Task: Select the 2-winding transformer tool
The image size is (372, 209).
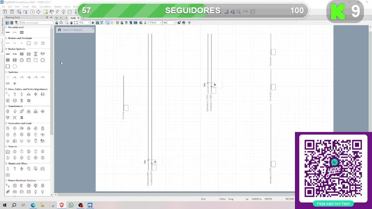Action: [x=8, y=111]
